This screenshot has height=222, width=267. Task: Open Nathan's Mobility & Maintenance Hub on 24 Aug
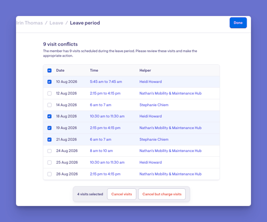click(170, 151)
